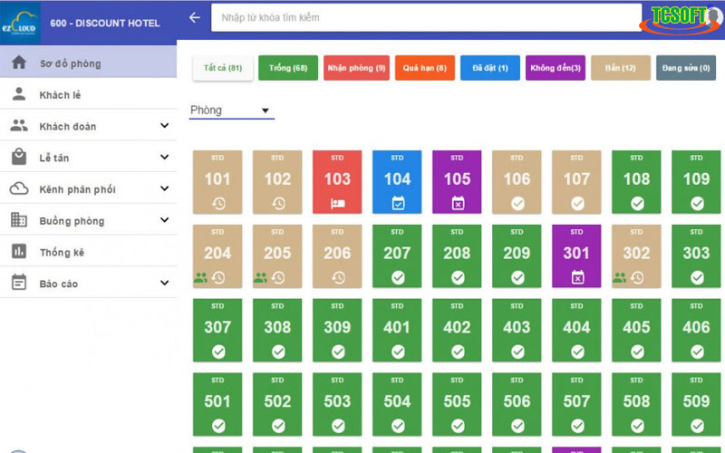725x453 pixels.
Task: Click the calendar check icon on room 104
Action: click(x=397, y=203)
